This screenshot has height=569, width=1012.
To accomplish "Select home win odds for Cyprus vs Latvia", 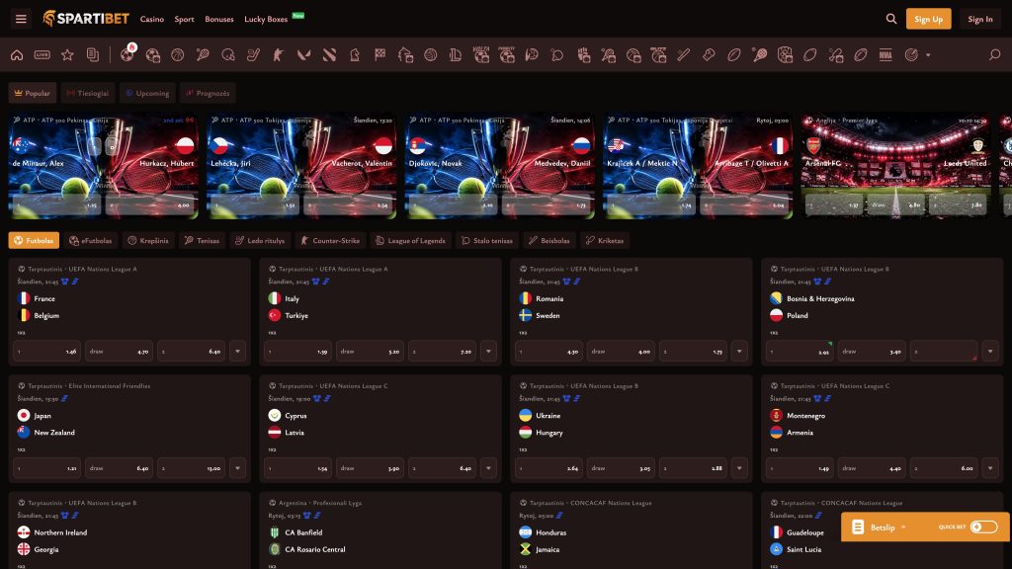I will 298,468.
